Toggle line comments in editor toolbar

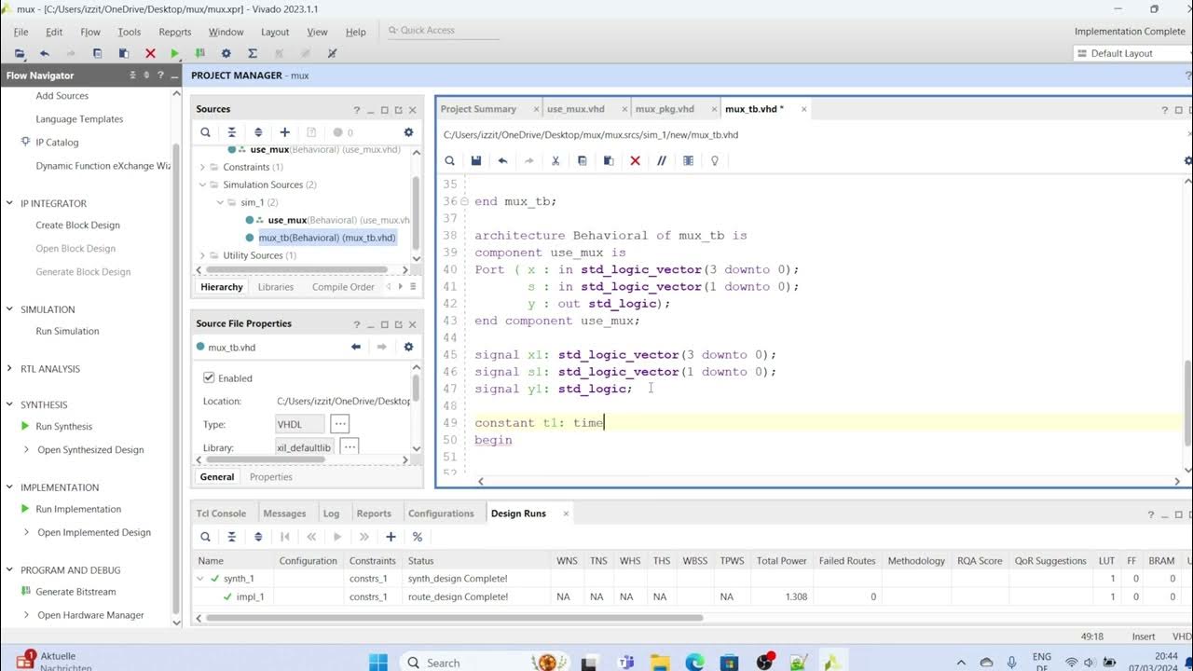(x=662, y=160)
